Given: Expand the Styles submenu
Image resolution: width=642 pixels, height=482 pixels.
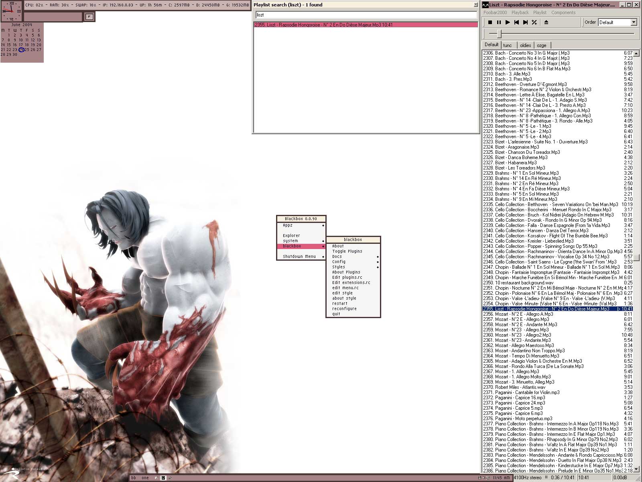Looking at the screenshot, I should coord(353,267).
